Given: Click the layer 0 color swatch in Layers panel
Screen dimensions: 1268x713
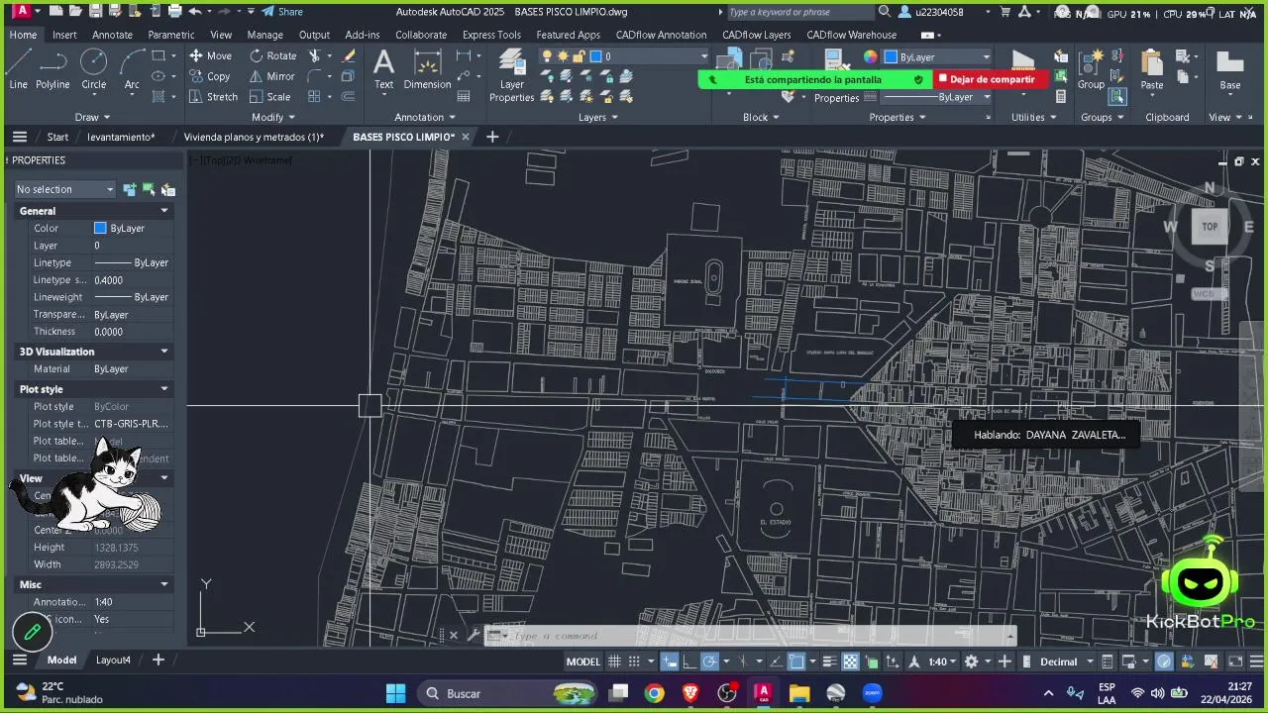Looking at the screenshot, I should 595,56.
